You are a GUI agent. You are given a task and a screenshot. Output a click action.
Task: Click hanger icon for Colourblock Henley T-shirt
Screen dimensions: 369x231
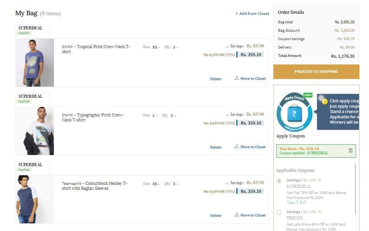tap(237, 215)
